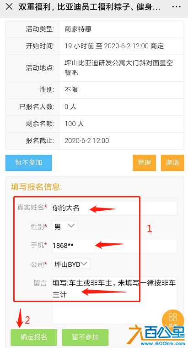The image size is (188, 348).
Task: Tap the floating orange 菜单 icon
Action: (x=173, y=320)
